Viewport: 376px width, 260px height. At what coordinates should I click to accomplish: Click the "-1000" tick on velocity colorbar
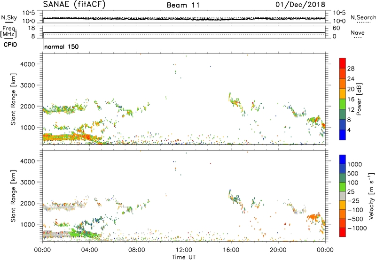click(x=357, y=228)
